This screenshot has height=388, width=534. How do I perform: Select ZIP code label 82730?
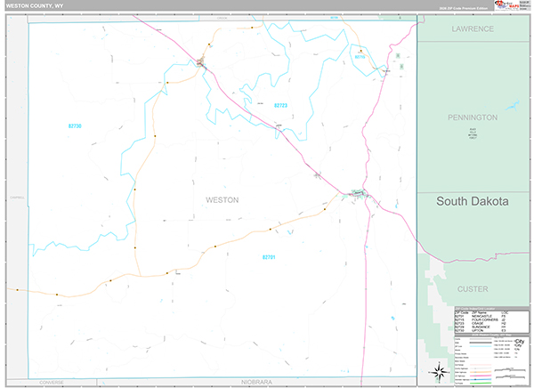click(75, 126)
